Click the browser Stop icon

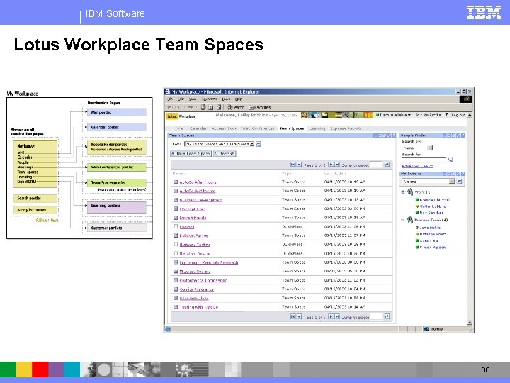coord(203,107)
